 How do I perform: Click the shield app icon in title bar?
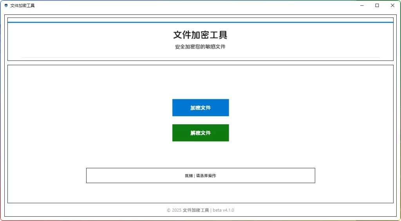[6, 5]
